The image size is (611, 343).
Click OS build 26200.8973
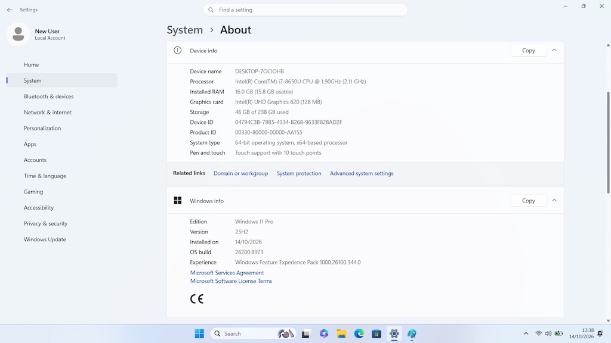249,252
